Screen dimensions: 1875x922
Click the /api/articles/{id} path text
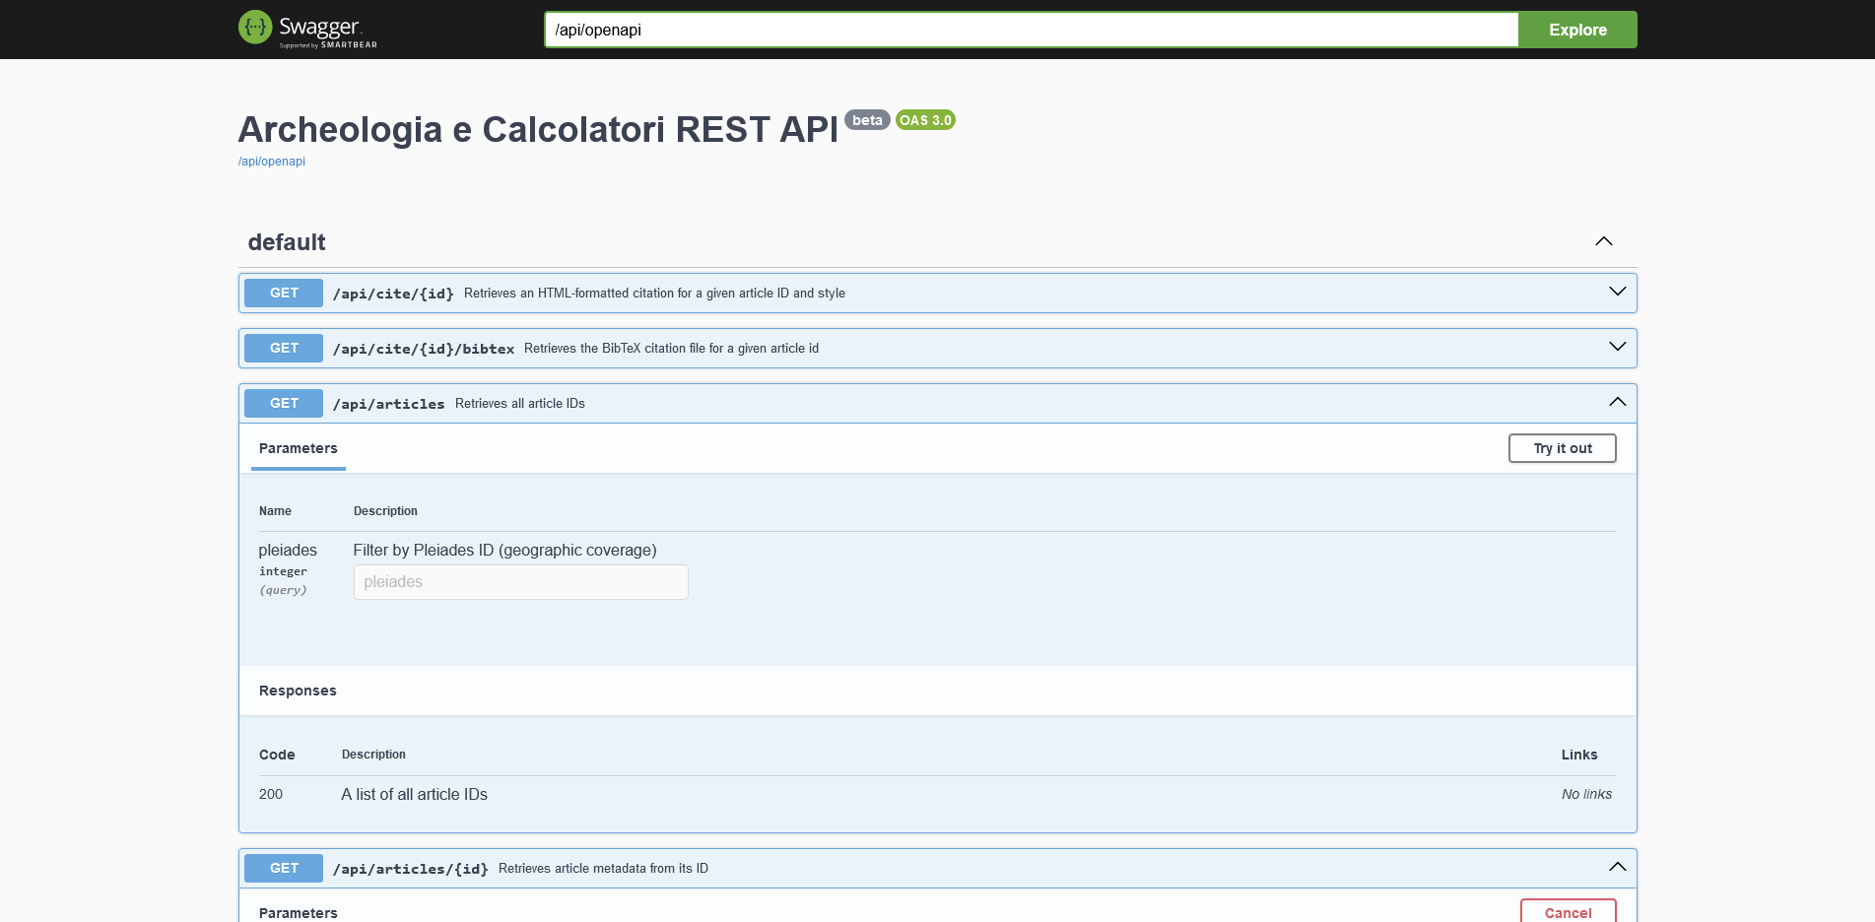411,869
